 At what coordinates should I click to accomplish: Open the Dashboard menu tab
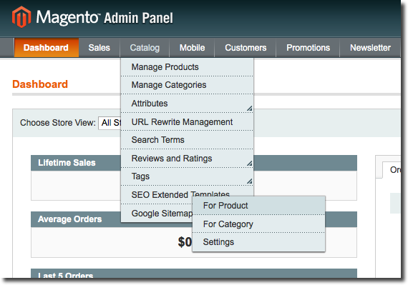[47, 47]
